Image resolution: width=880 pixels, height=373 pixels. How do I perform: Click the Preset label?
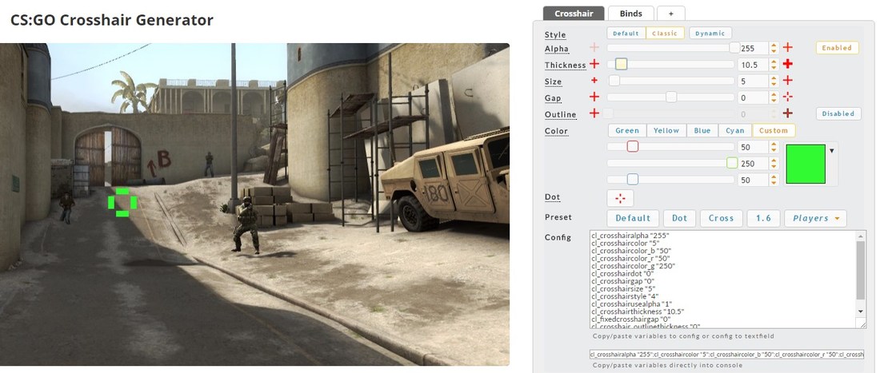point(558,216)
